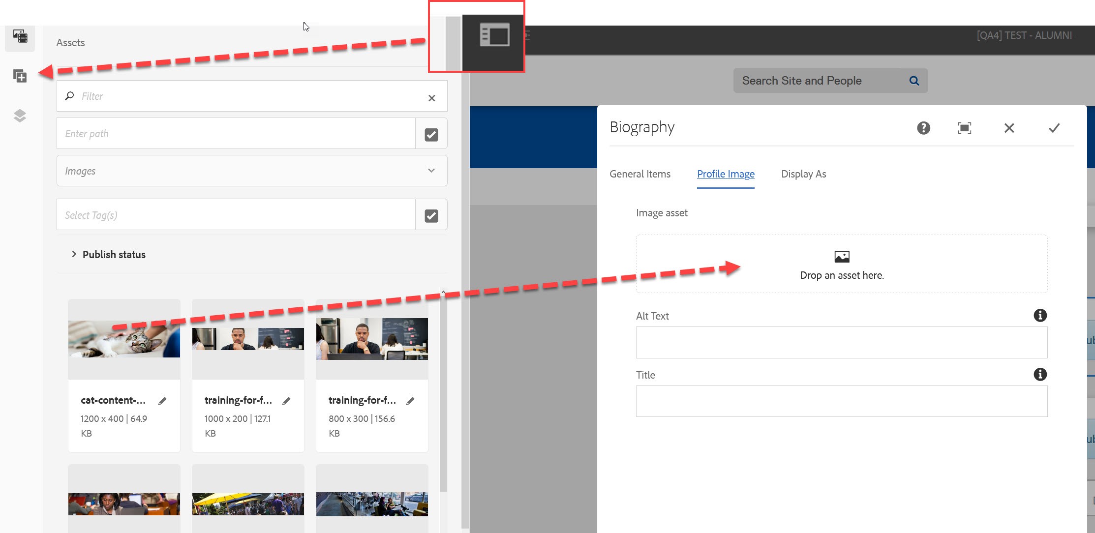
Task: Click the Biography dialog help icon
Action: [x=923, y=128]
